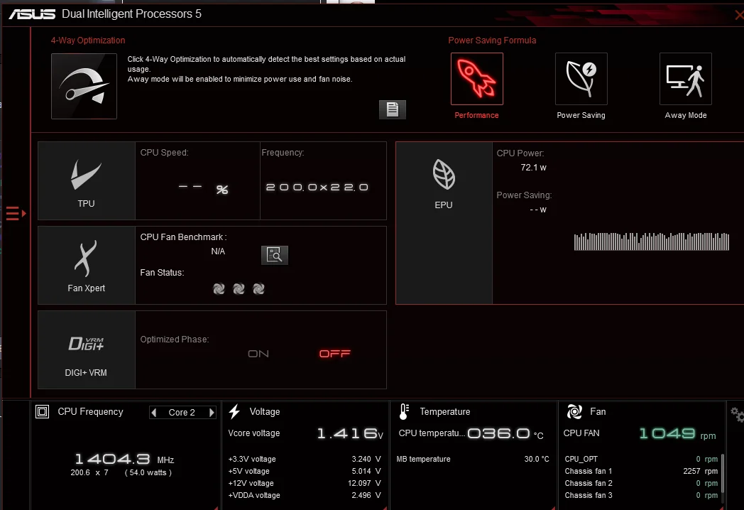The image size is (744, 510).
Task: Click the 4-Way Optimization heading
Action: tap(88, 40)
